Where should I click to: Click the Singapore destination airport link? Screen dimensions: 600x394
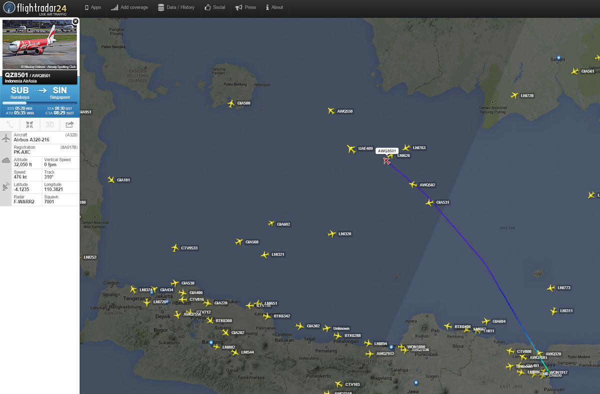(x=59, y=94)
